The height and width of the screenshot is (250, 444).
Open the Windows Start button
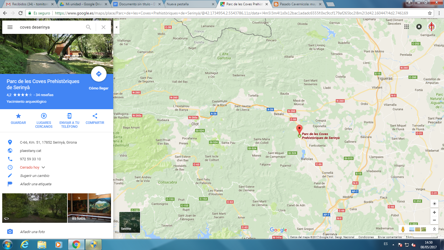(x=7, y=244)
